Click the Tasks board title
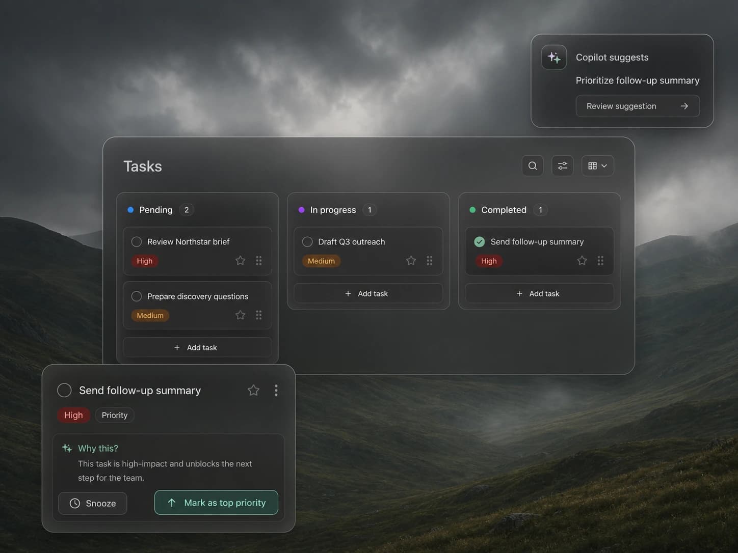 click(143, 166)
